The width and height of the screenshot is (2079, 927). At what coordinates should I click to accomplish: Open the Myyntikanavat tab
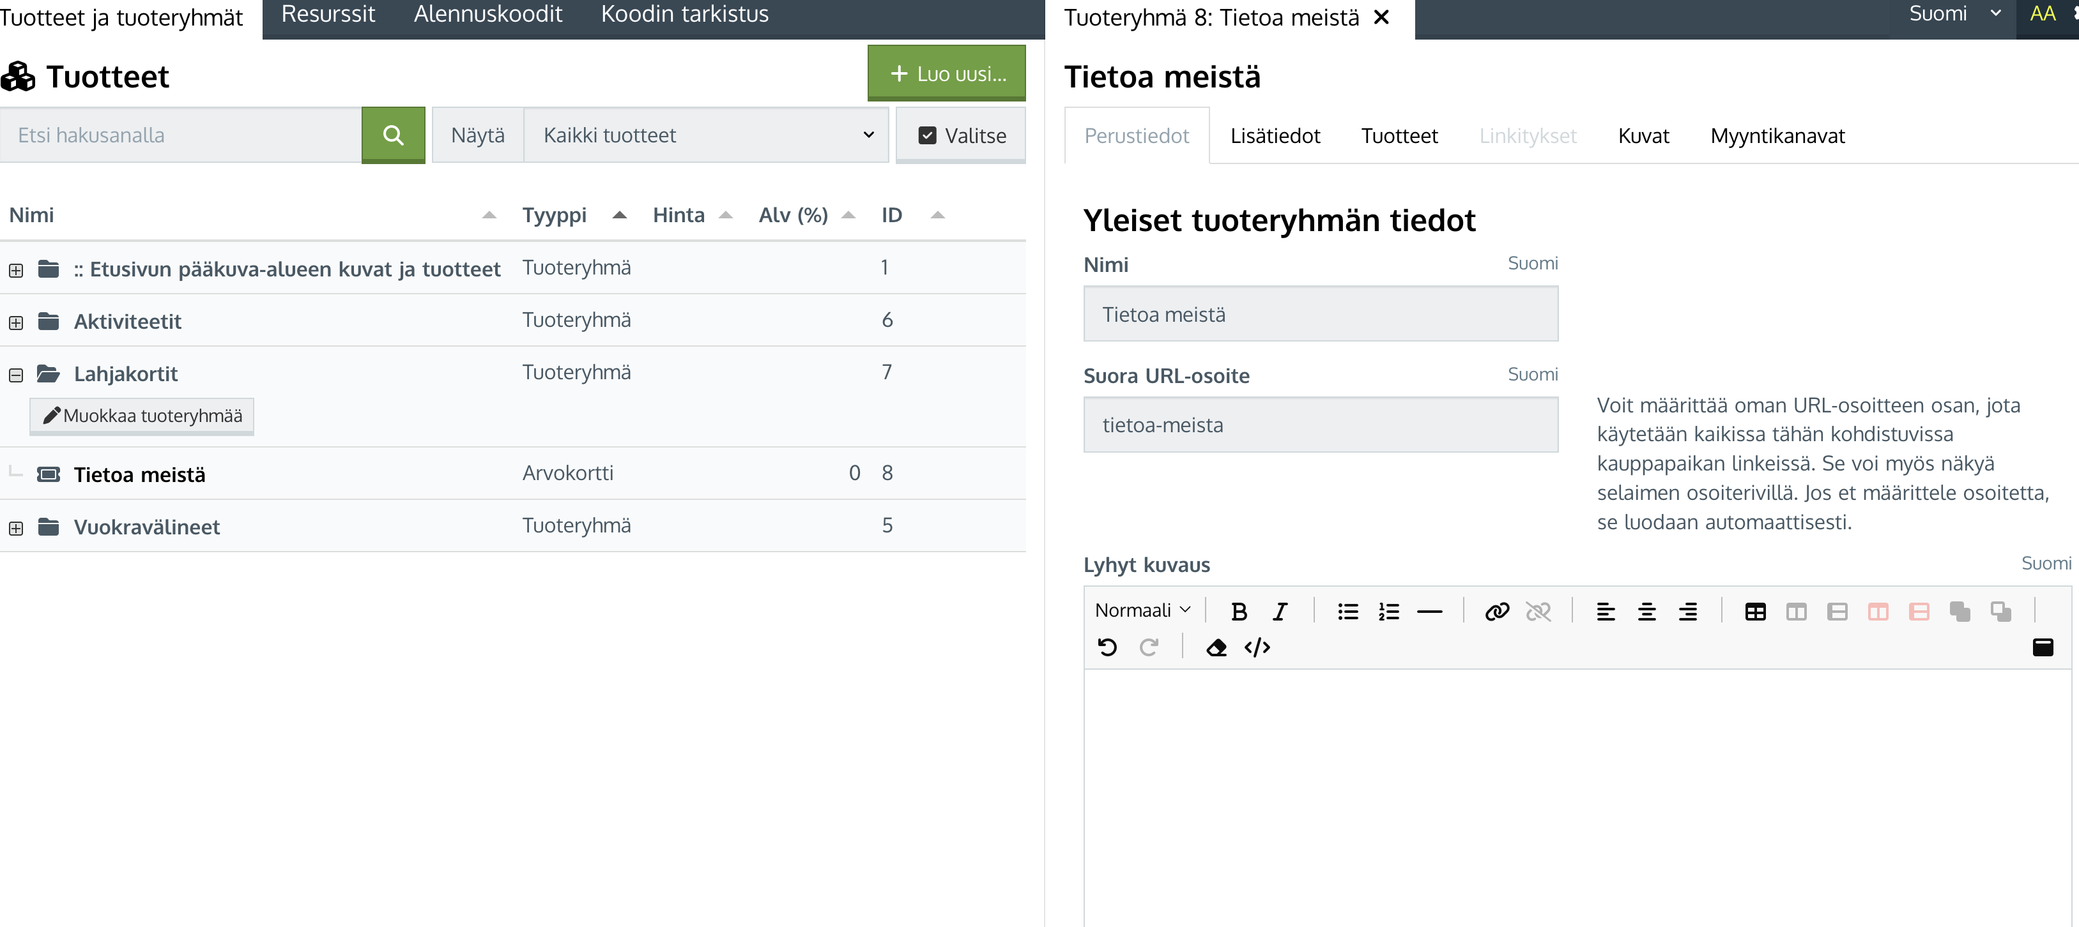1777,135
